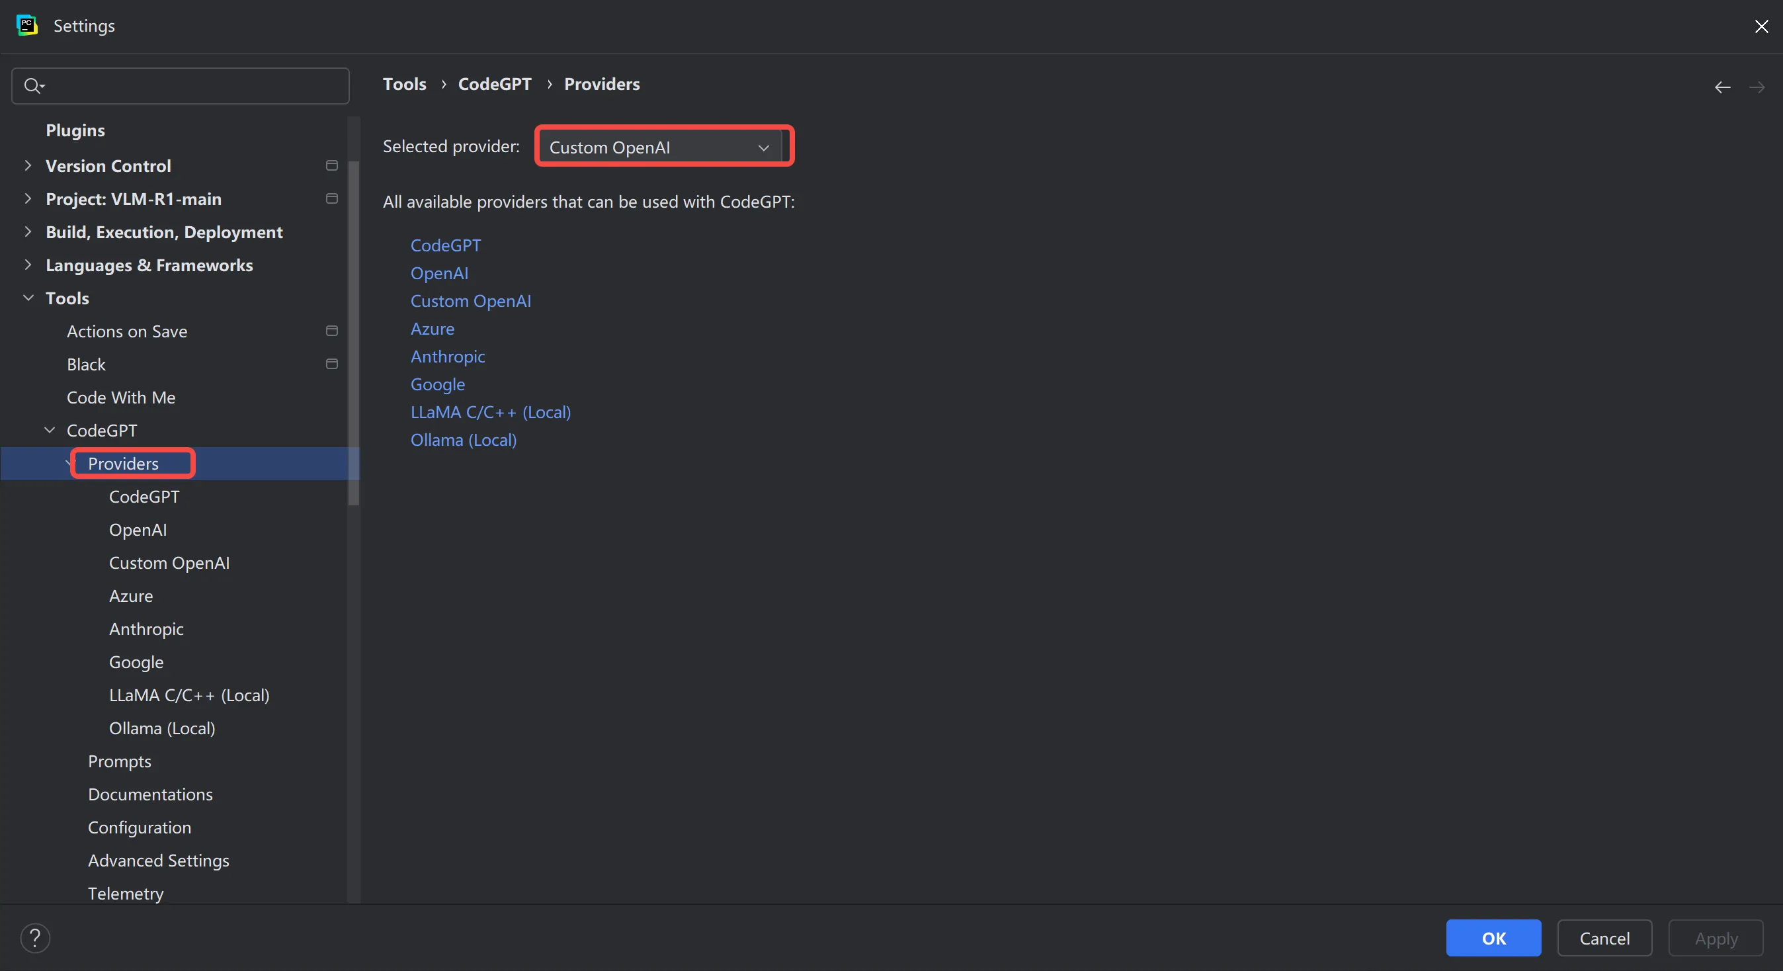Viewport: 1783px width, 971px height.
Task: Click Tools in the breadcrumb
Action: pos(404,84)
